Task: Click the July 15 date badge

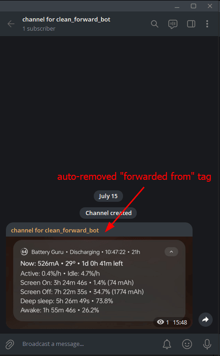Action: pyautogui.click(x=108, y=196)
